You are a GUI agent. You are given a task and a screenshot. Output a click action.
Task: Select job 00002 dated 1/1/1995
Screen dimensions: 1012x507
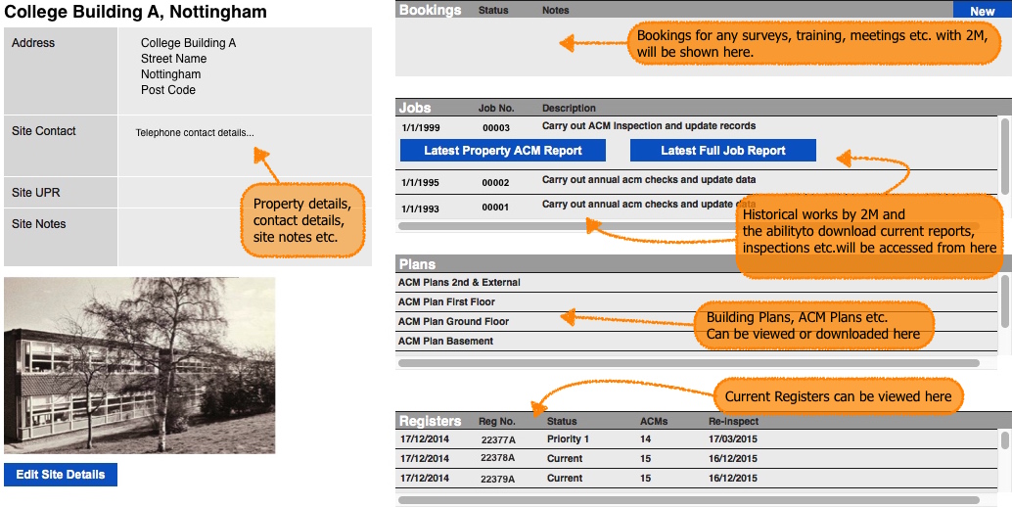tap(696, 182)
